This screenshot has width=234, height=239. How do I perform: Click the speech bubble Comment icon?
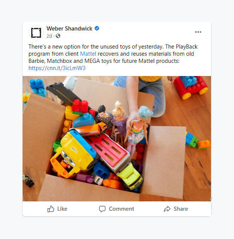tap(102, 209)
